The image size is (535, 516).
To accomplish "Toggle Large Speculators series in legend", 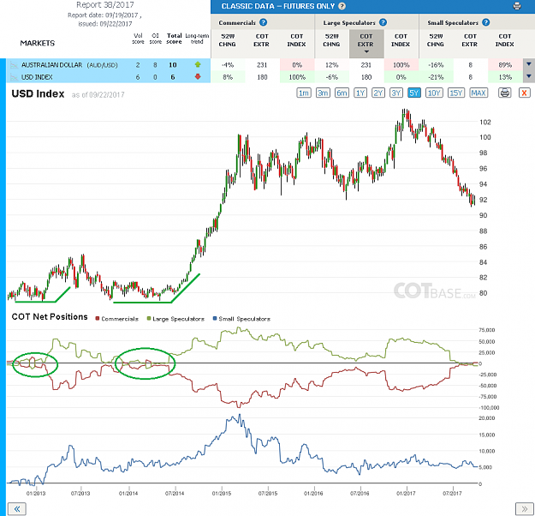I will point(175,319).
